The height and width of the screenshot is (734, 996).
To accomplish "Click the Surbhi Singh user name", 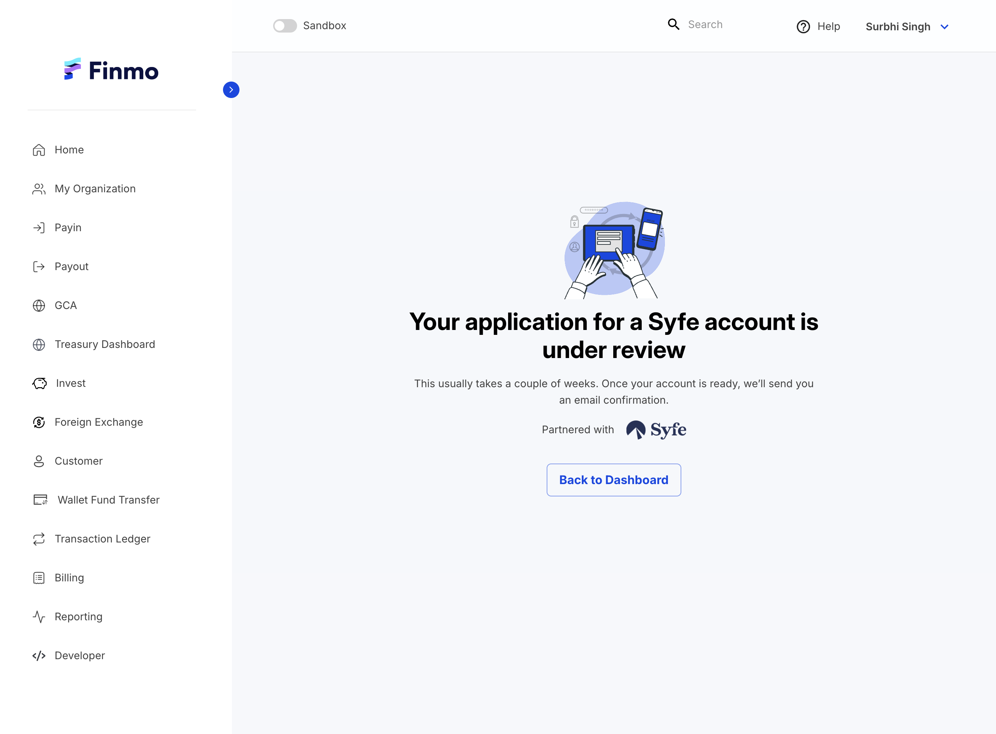I will pyautogui.click(x=898, y=27).
